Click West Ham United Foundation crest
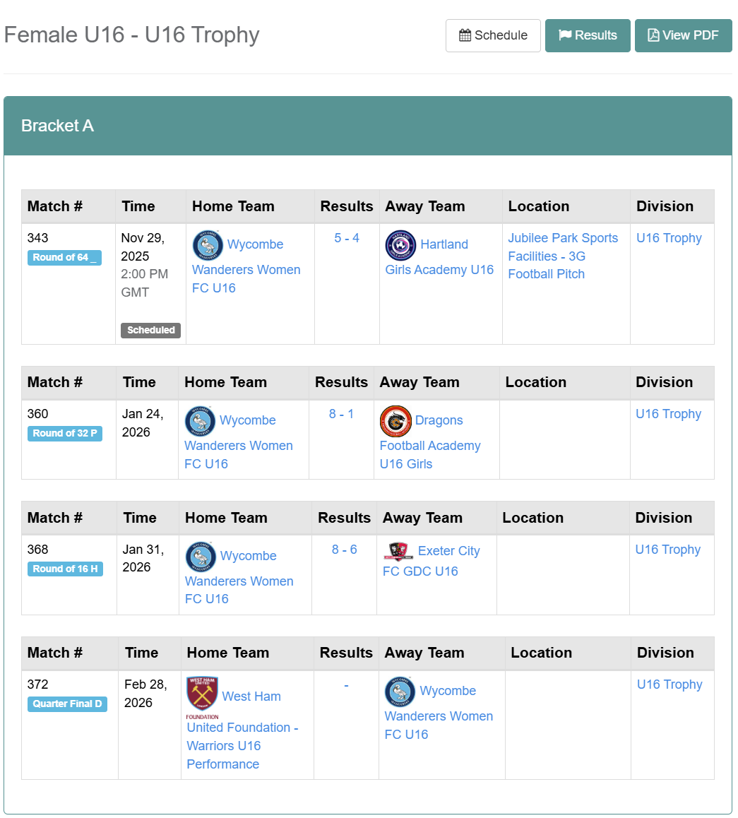Image resolution: width=738 pixels, height=818 pixels. click(202, 695)
